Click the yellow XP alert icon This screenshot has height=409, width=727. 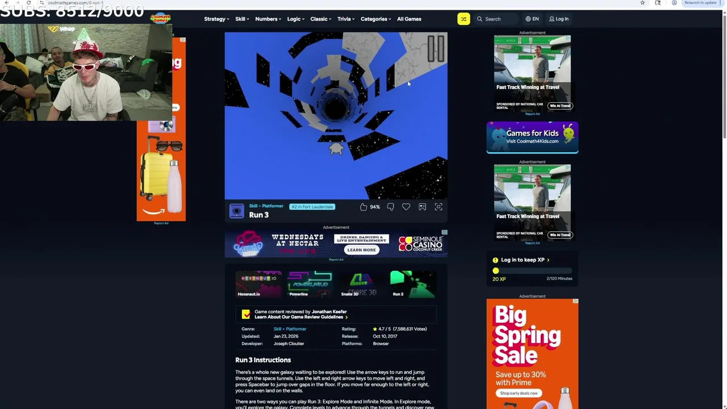coord(495,260)
